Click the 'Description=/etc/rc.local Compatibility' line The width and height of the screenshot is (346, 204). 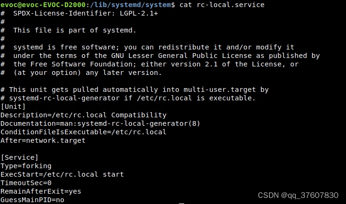(x=83, y=115)
